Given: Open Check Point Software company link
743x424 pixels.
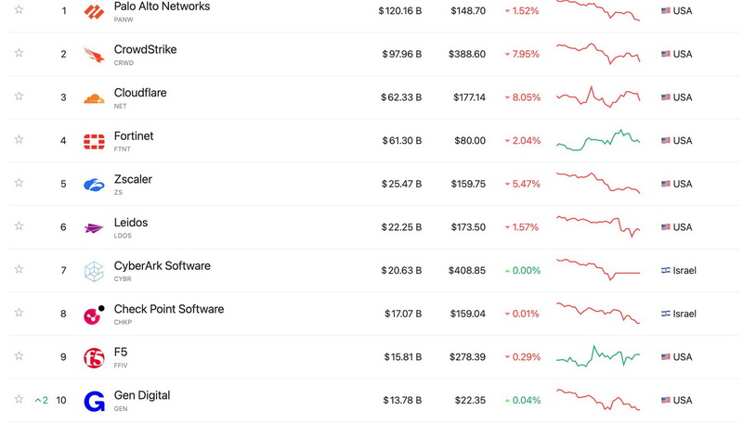Looking at the screenshot, I should pos(168,309).
